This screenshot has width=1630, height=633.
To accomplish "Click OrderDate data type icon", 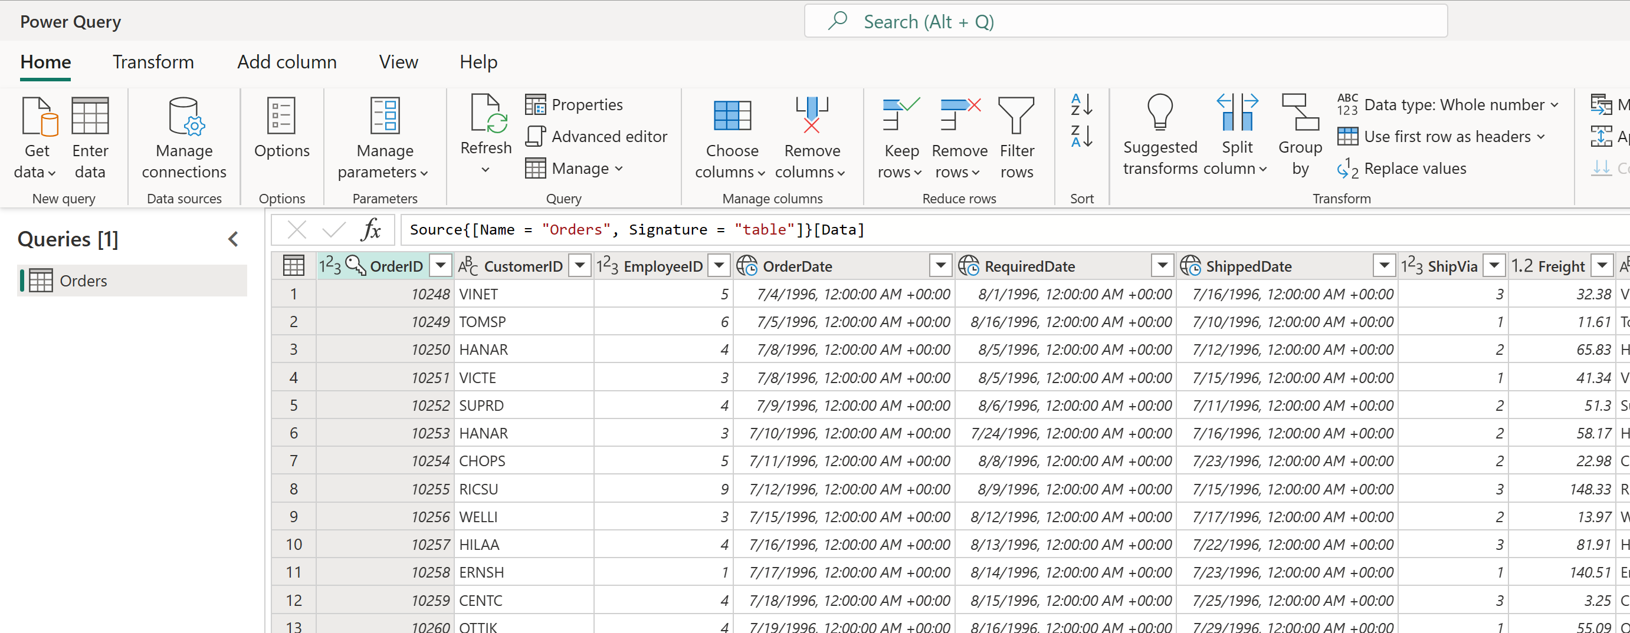I will [747, 266].
